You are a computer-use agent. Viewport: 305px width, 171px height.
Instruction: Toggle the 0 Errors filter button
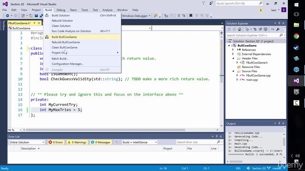point(56,142)
